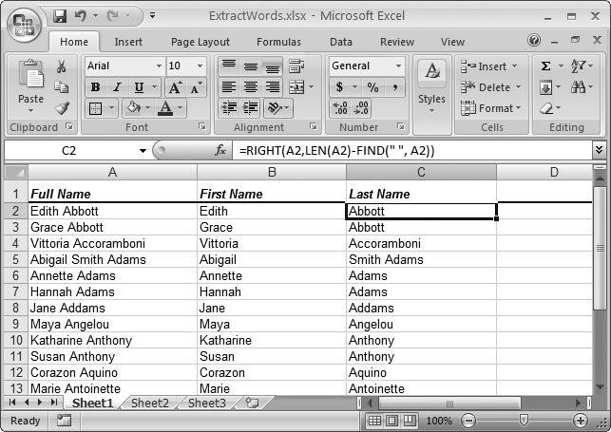The height and width of the screenshot is (432, 611).
Task: Decrease the cell indent
Action: (x=229, y=108)
